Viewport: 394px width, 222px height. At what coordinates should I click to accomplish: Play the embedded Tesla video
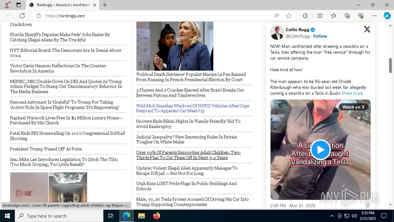coord(320,150)
